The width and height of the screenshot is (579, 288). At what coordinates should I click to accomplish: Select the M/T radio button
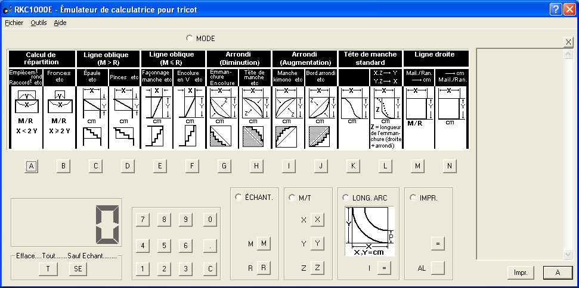point(292,198)
